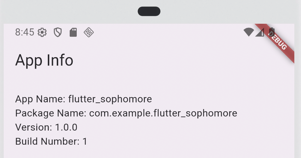Screen dimensions: 301x158
Task: Tap the 8:45 clock in status bar
Action: point(24,32)
